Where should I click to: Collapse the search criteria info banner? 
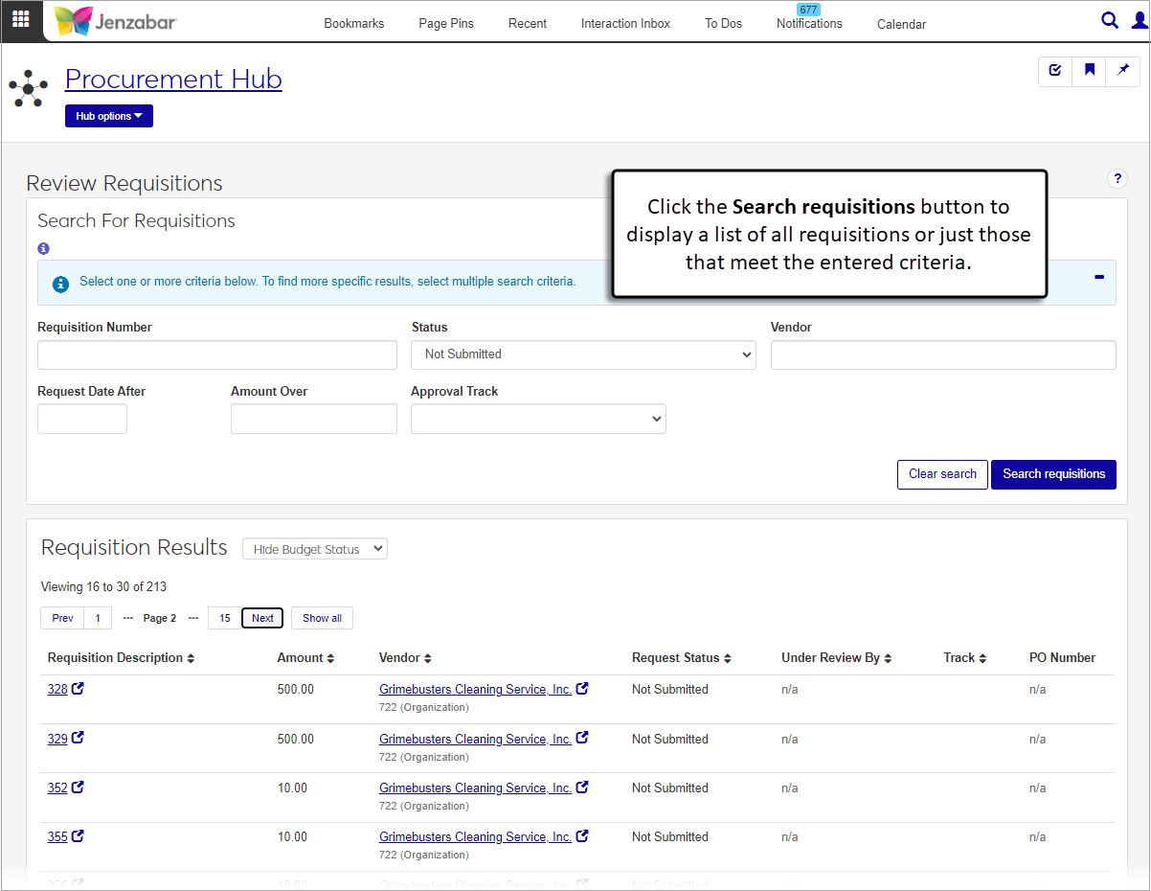[1098, 277]
